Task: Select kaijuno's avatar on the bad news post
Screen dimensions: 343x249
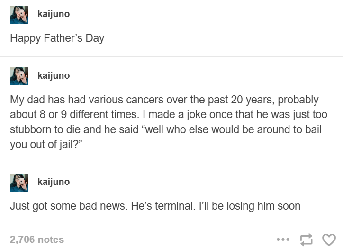Action: [19, 183]
